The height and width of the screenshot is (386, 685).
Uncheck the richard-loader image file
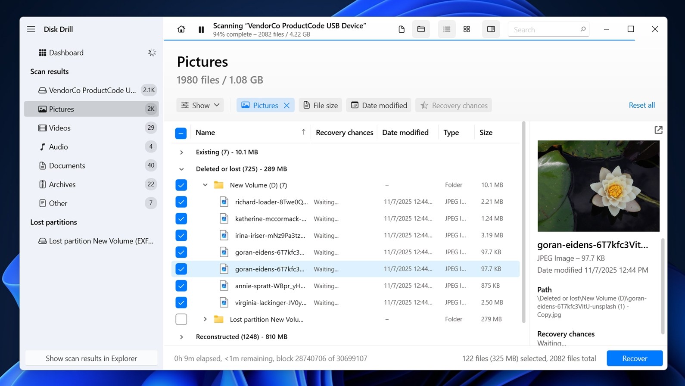[181, 202]
